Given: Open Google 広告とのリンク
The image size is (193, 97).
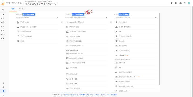Looking at the screenshot, I should 86,53.
